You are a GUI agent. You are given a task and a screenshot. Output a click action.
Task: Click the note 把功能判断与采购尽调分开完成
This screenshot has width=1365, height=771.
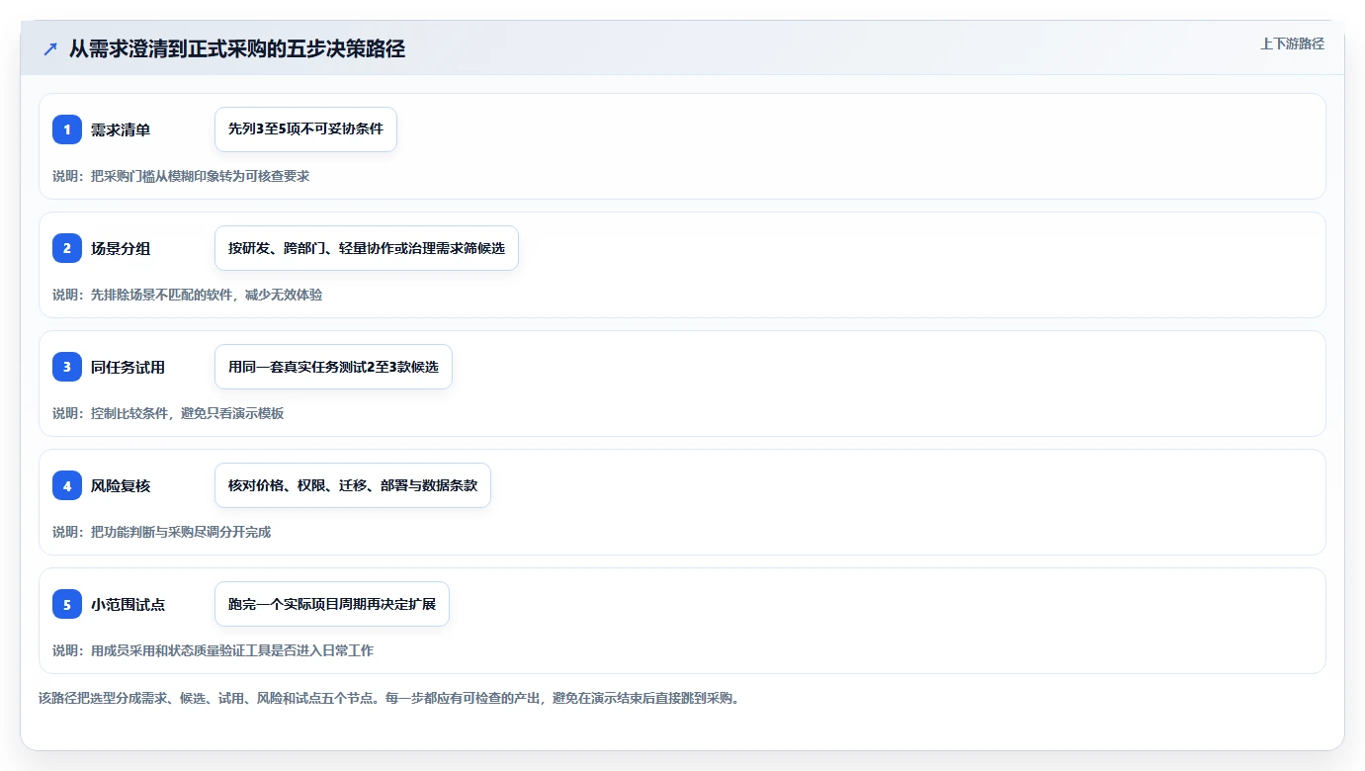tap(161, 532)
